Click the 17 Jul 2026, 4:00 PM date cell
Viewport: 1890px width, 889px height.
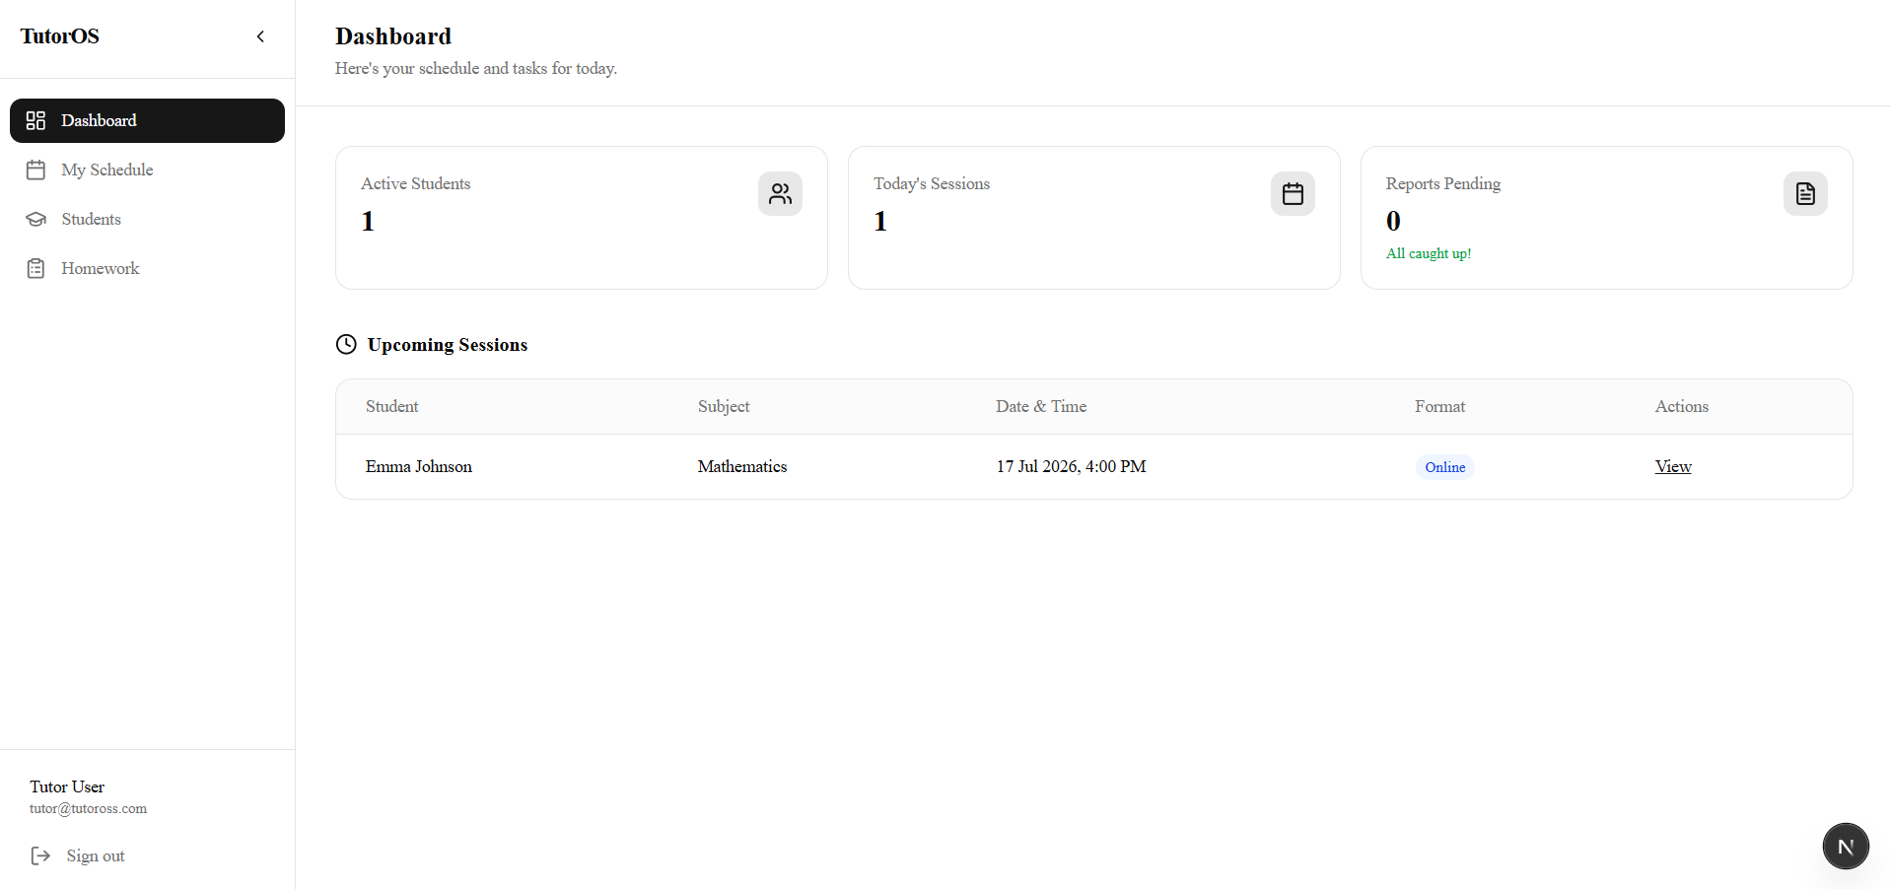1071,466
